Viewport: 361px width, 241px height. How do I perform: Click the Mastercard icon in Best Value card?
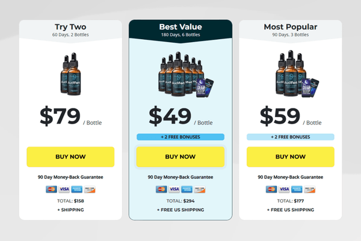(x=162, y=189)
